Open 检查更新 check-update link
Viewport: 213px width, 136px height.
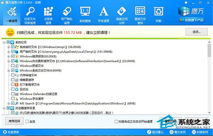(x=11, y=132)
